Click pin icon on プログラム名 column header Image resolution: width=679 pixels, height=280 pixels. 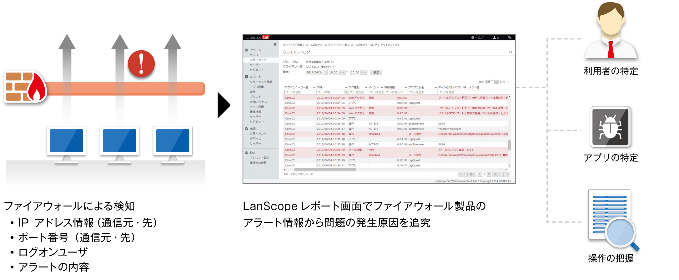pyautogui.click(x=435, y=87)
